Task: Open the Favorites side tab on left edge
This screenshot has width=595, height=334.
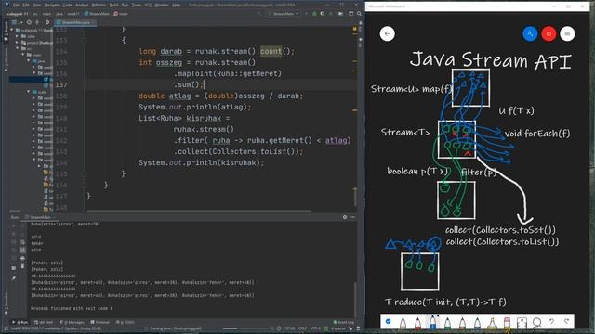Action: (7, 303)
